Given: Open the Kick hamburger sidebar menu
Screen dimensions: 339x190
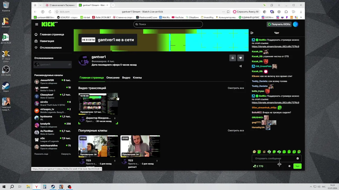Looking at the screenshot, I should coord(37,24).
